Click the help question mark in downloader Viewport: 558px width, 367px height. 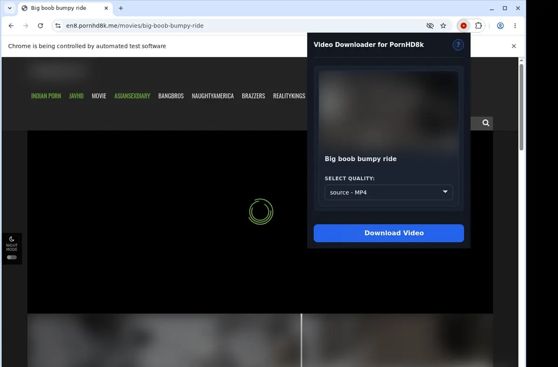(x=458, y=45)
